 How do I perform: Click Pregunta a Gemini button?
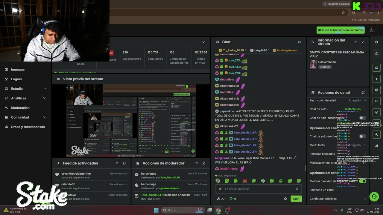point(337,4)
